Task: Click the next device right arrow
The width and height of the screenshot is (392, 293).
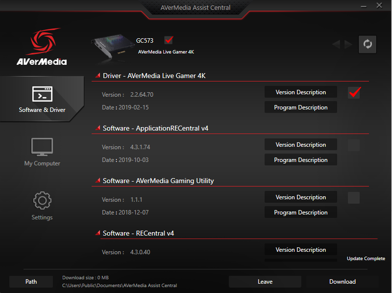Action: pyautogui.click(x=348, y=45)
